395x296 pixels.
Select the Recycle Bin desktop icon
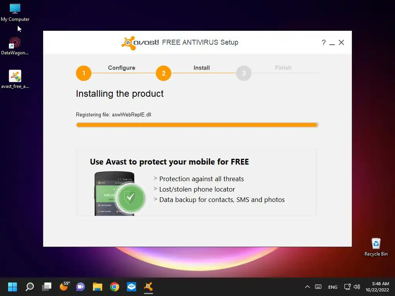pyautogui.click(x=376, y=247)
